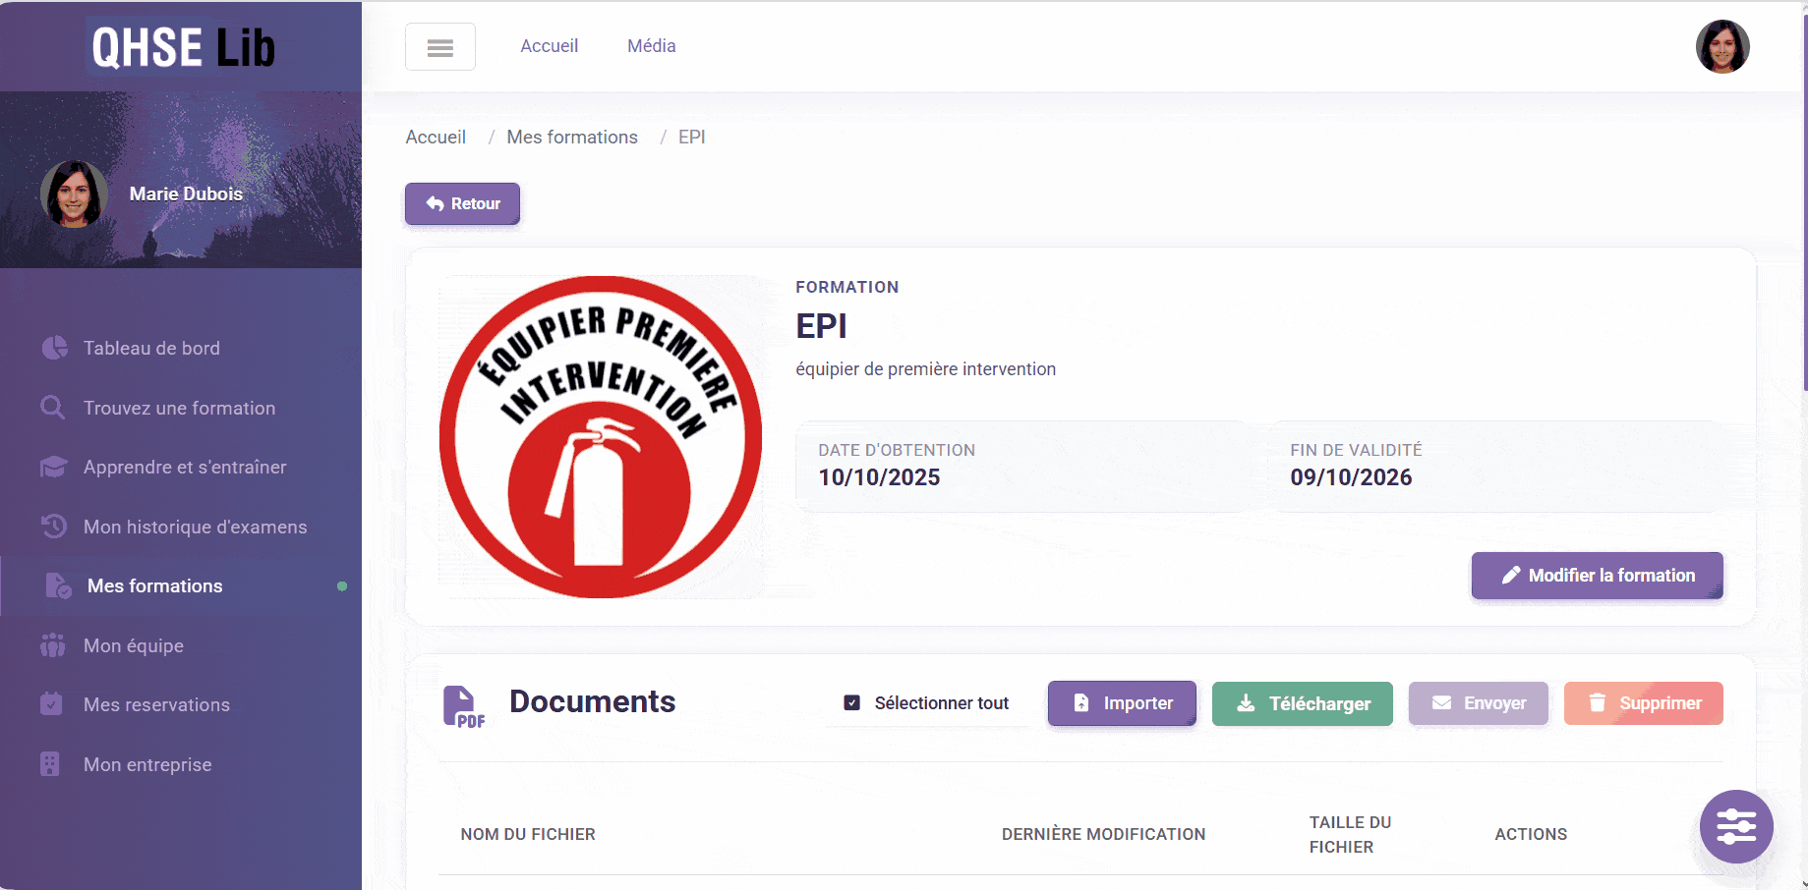This screenshot has width=1808, height=890.
Task: Click the Mon équipe people icon
Action: click(x=54, y=645)
